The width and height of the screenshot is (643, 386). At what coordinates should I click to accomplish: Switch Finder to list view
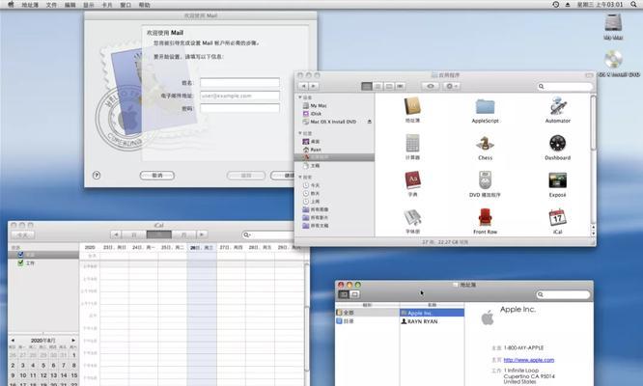(x=378, y=86)
